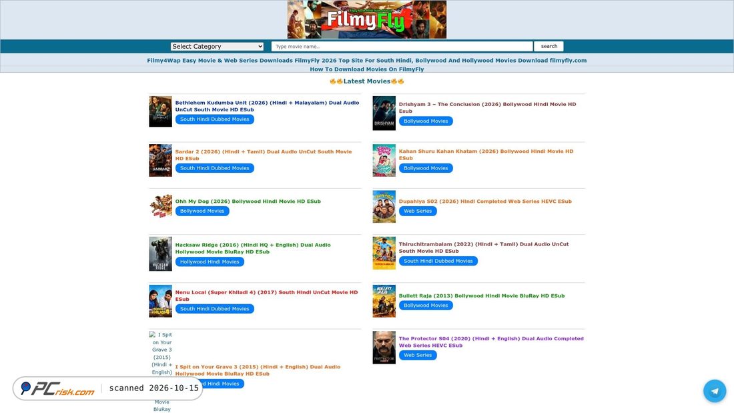
Task: Click Bollywood Movies tag under Kahan Shuru
Action: (426, 168)
